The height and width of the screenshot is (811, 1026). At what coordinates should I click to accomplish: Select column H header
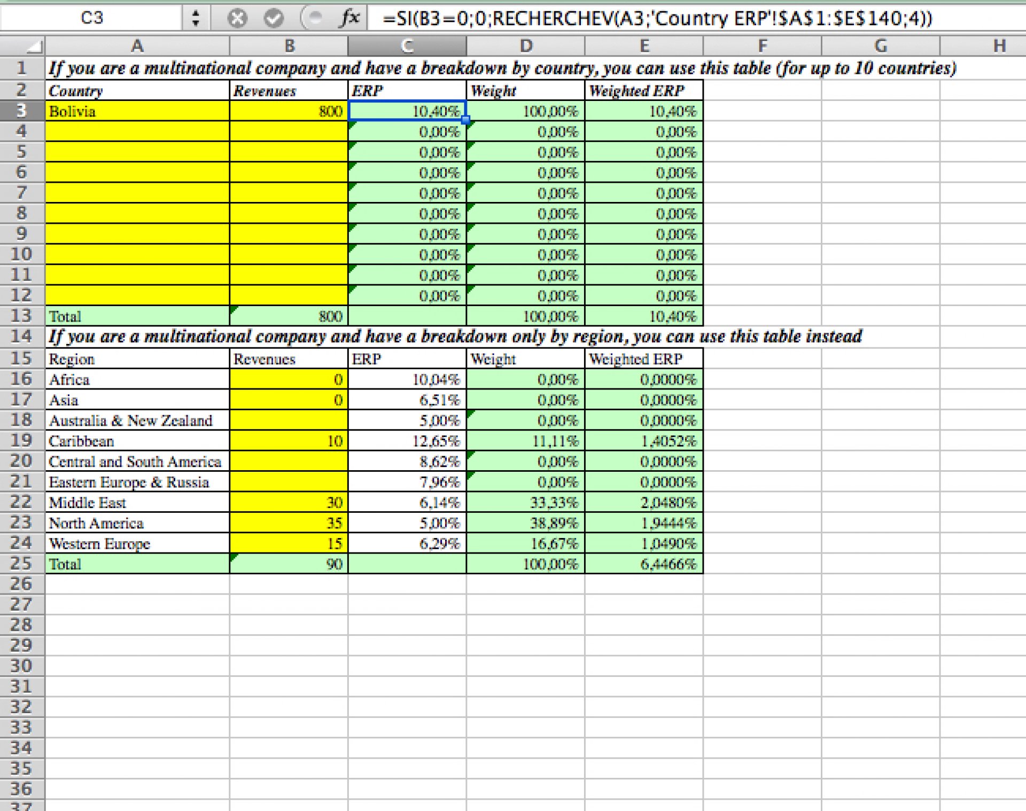pos(983,46)
